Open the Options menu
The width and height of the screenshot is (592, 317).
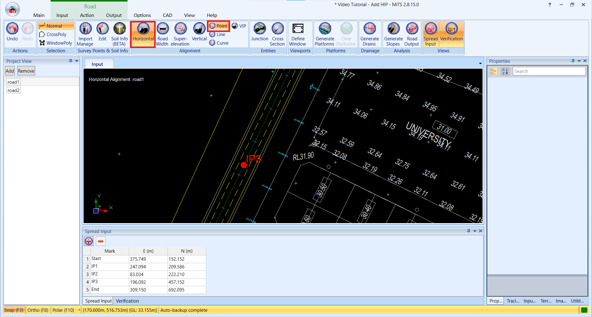pyautogui.click(x=142, y=15)
